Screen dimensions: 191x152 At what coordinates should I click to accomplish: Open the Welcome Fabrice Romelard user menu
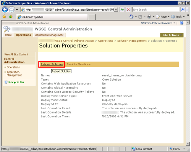coord(158,23)
